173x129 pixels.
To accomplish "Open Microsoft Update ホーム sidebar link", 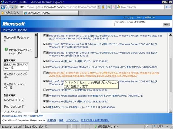I will point(18,39).
